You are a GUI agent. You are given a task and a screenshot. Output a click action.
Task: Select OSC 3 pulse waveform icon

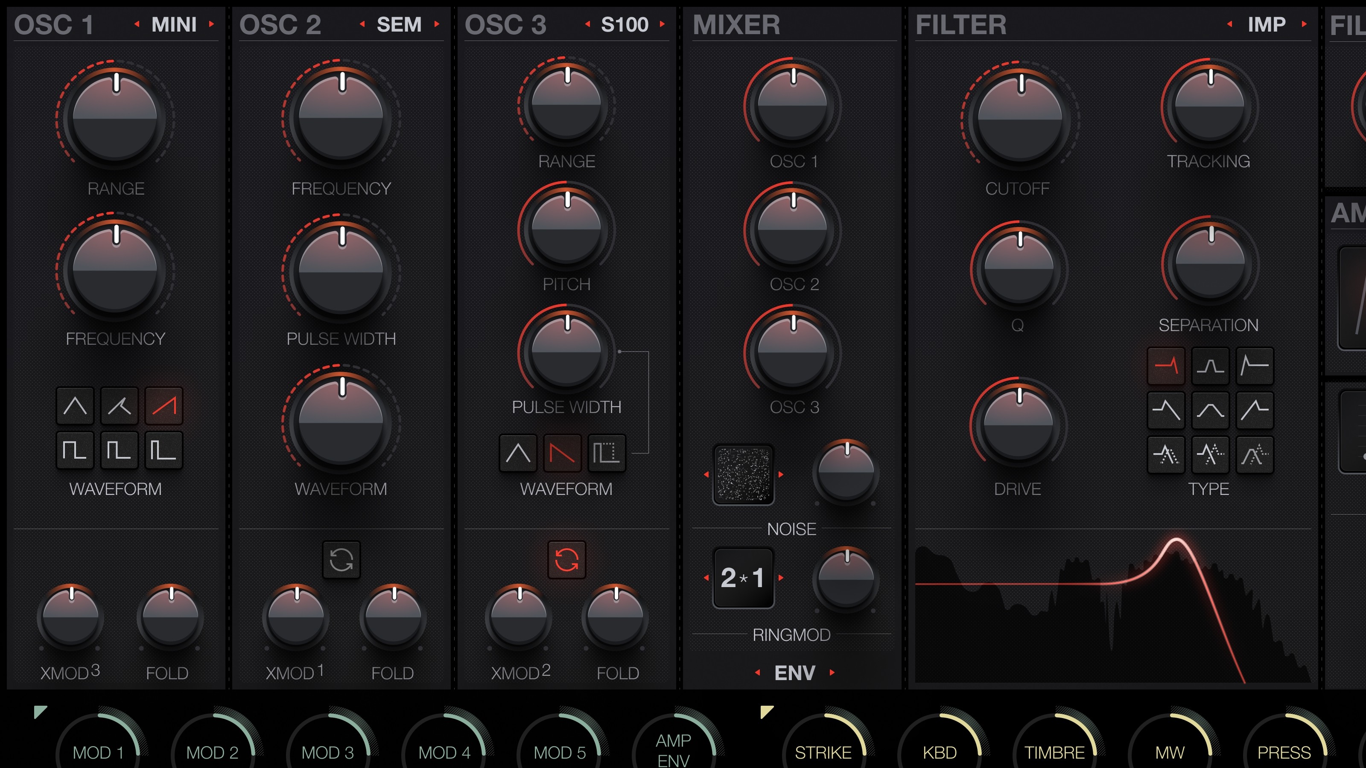point(606,453)
